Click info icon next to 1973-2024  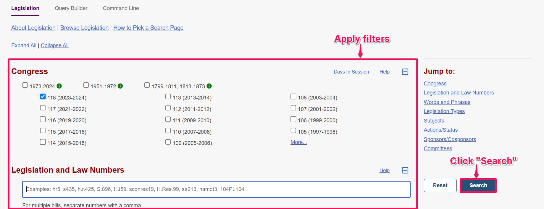(59, 86)
